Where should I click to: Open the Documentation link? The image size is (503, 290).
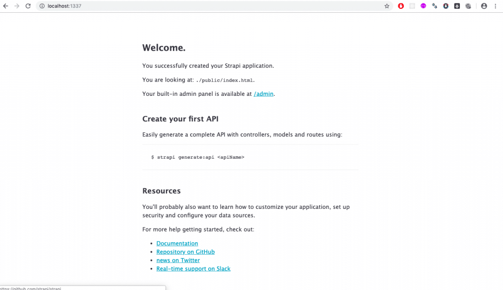[x=177, y=243]
